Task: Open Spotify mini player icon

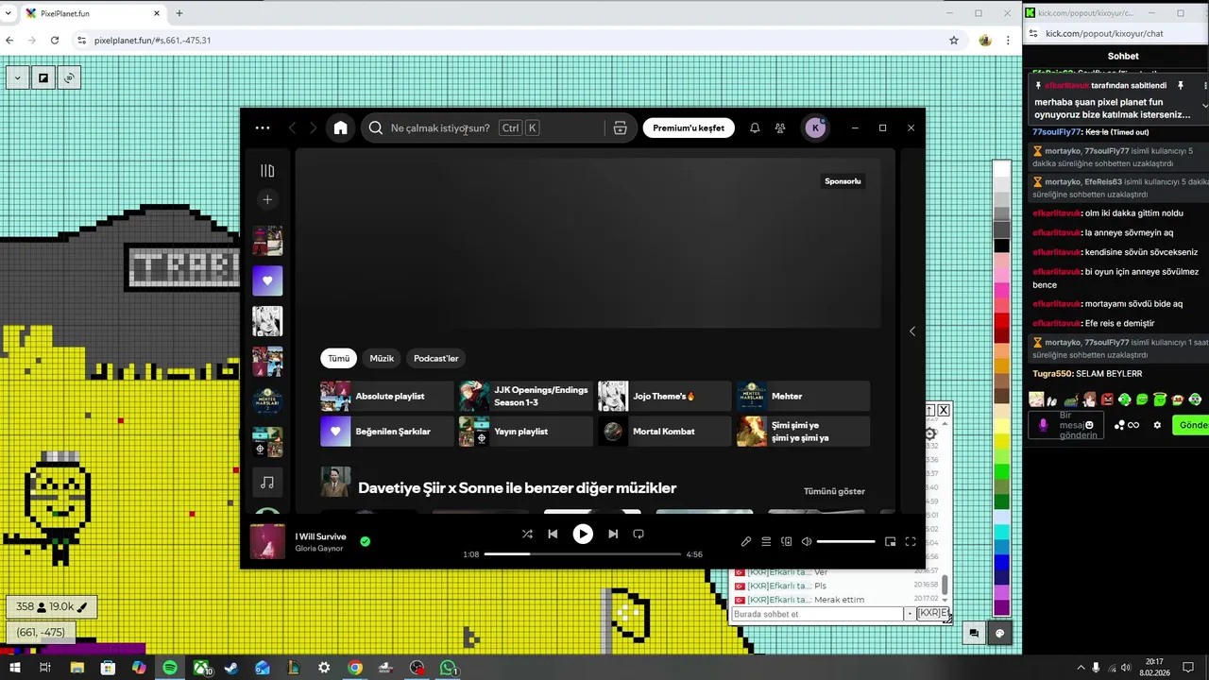Action: [890, 542]
